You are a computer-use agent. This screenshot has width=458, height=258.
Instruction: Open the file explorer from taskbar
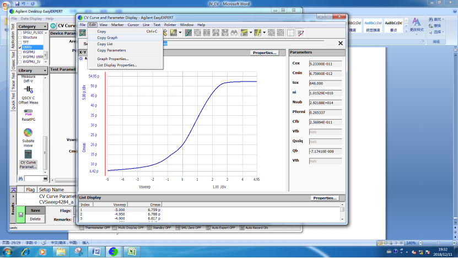point(61,251)
